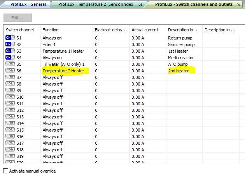Image resolution: width=245 pixels, height=178 pixels.
Task: Click the Return pump description
Action: (180, 38)
